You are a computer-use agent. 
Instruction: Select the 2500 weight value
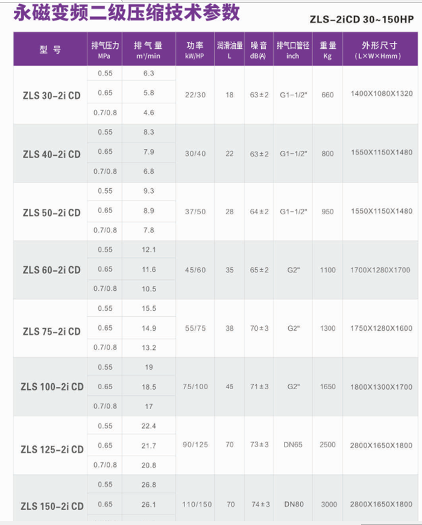point(328,445)
